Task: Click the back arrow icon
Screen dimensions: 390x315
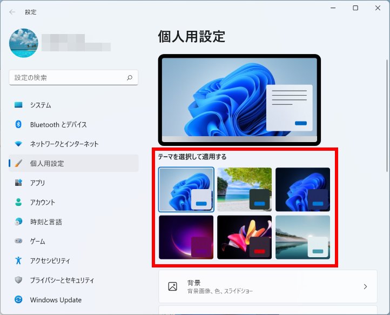Action: 12,12
